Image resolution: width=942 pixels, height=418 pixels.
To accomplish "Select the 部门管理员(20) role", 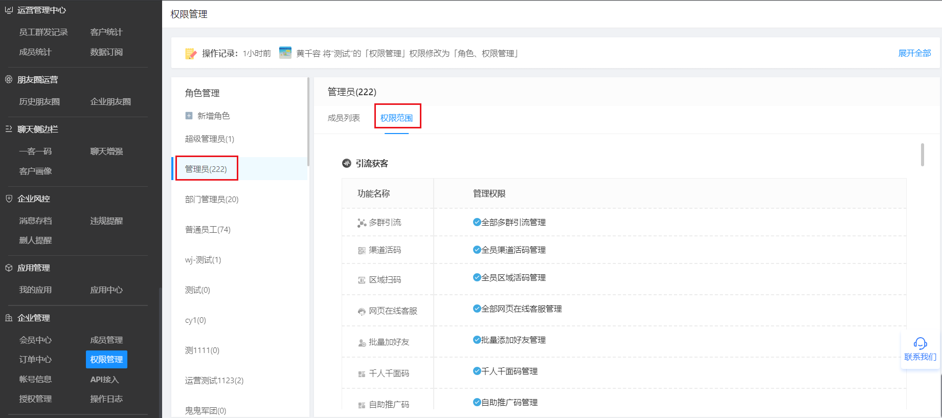I will coord(212,199).
